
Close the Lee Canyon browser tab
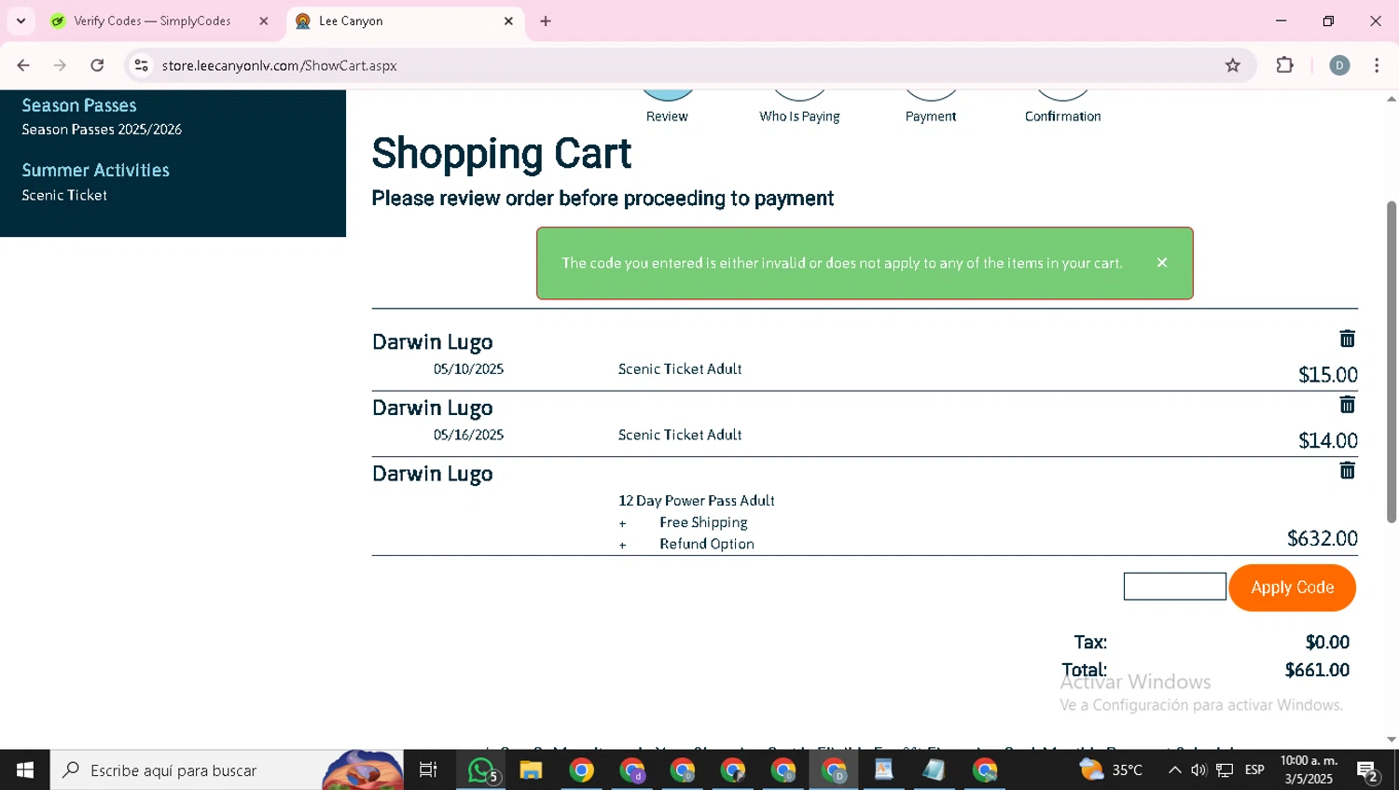508,21
